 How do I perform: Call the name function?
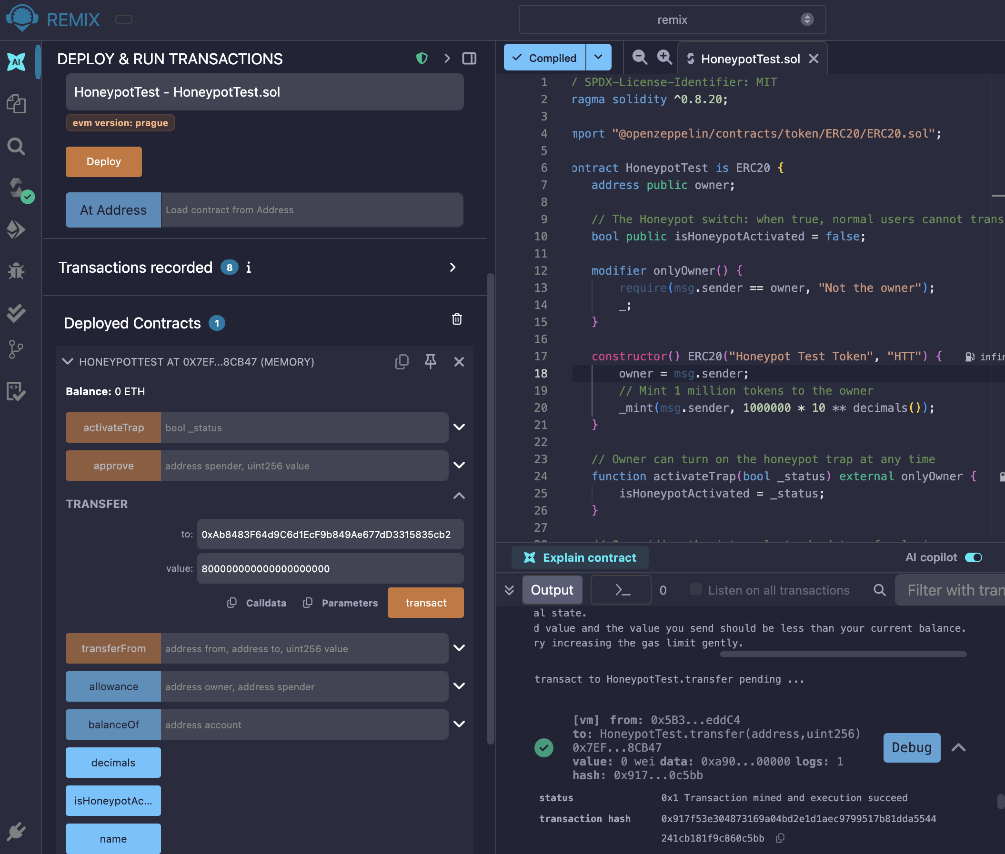(x=113, y=839)
